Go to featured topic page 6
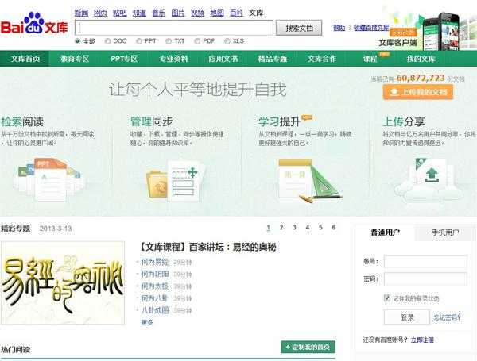Screen dimensions: 477x361 (334, 227)
